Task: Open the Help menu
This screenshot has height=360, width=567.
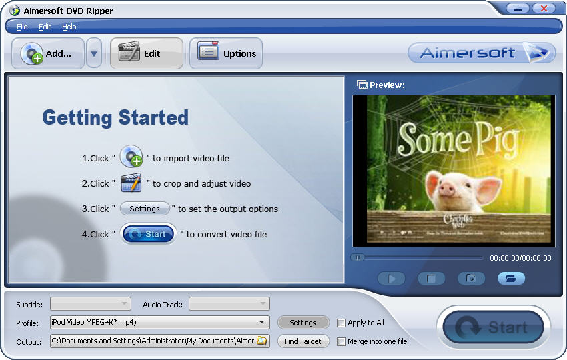Action: (x=69, y=27)
